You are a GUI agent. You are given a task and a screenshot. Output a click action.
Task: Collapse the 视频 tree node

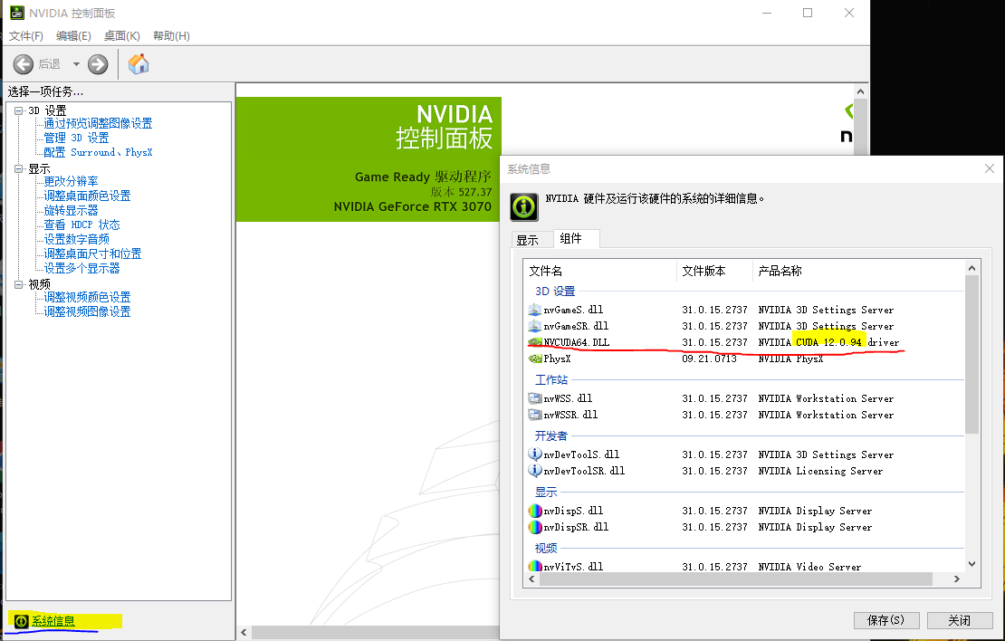tap(19, 284)
